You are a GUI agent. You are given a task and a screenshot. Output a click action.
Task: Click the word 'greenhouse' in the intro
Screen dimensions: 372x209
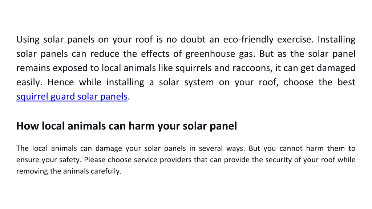tap(210, 54)
